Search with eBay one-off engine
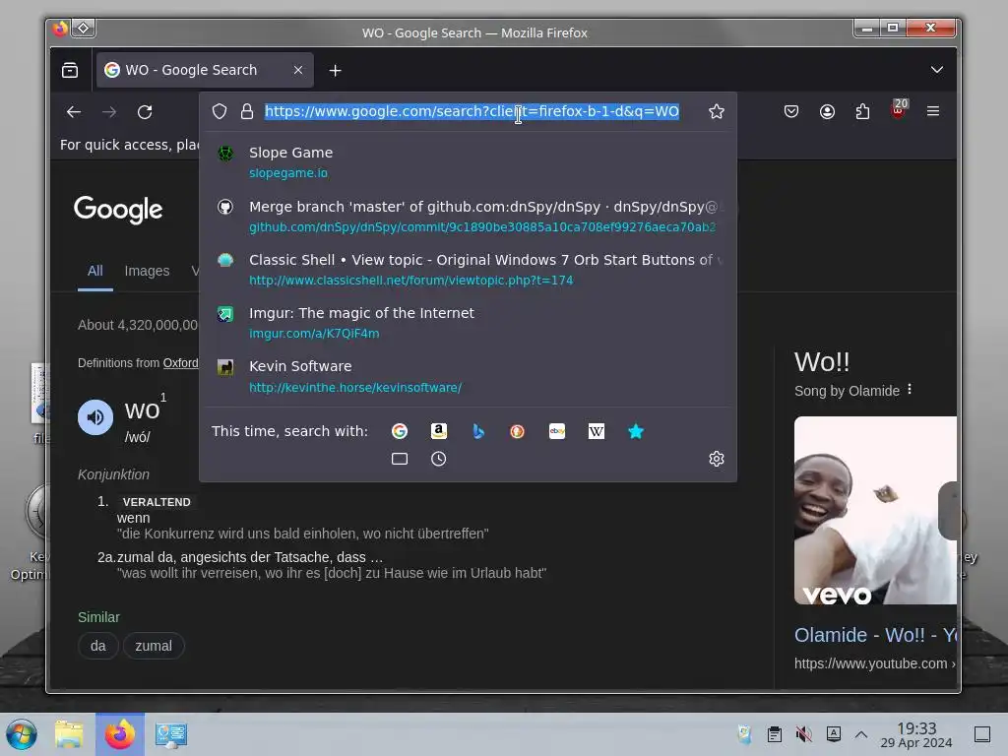1008x756 pixels. pos(557,431)
